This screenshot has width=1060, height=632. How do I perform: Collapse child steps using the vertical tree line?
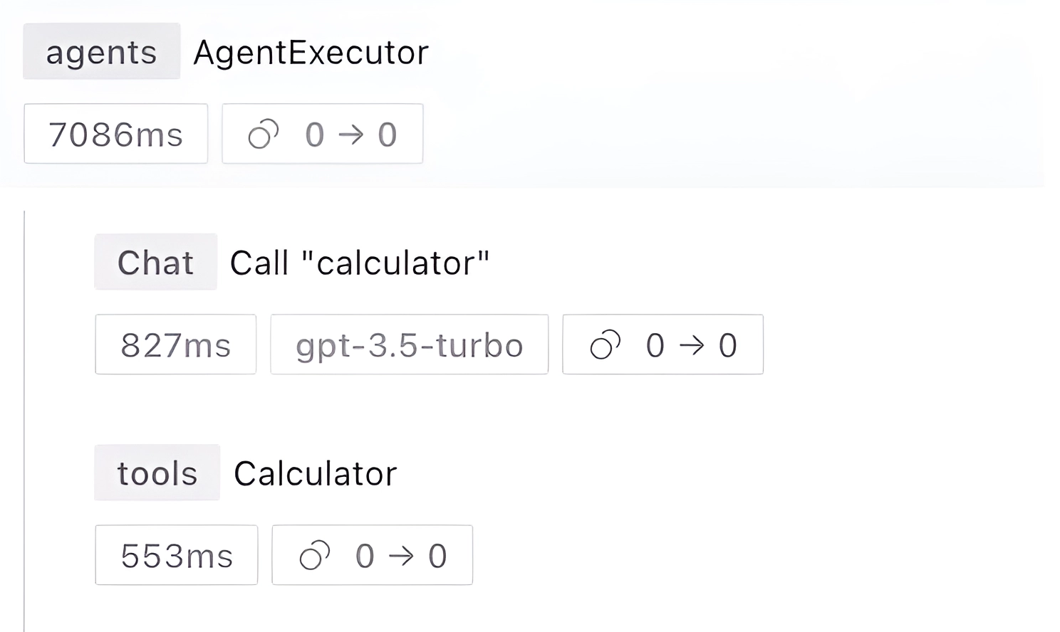24,420
